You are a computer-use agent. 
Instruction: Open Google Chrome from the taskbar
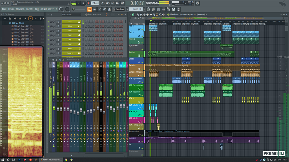coord(66,159)
